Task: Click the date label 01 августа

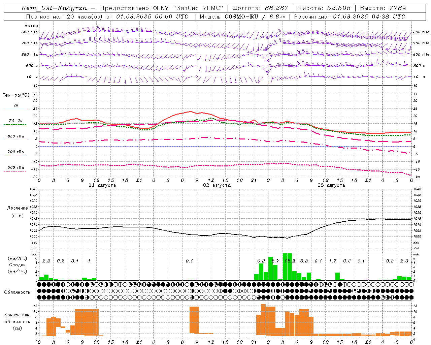Action: coord(102,185)
